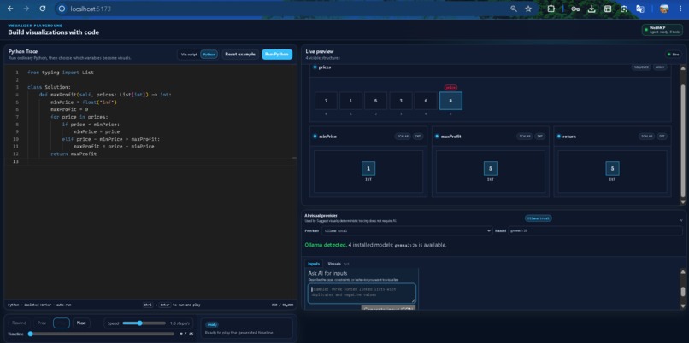The height and width of the screenshot is (343, 689).
Task: Toggle the Live indicator in preview
Action: (x=673, y=55)
